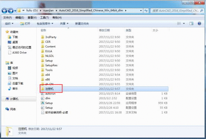Sort by the 名称 column header
This screenshot has height=139, width=206.
point(43,30)
